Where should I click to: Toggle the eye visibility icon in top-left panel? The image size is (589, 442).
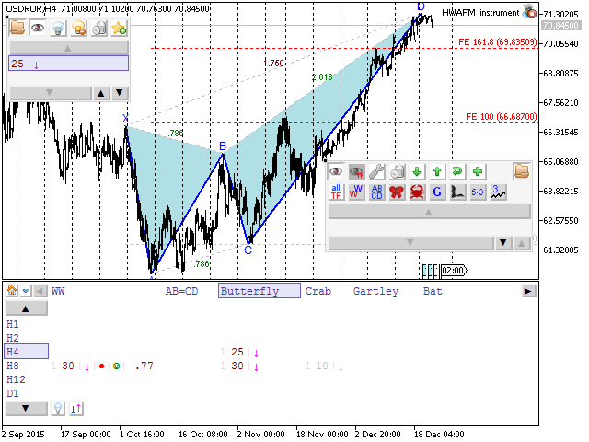pyautogui.click(x=38, y=29)
